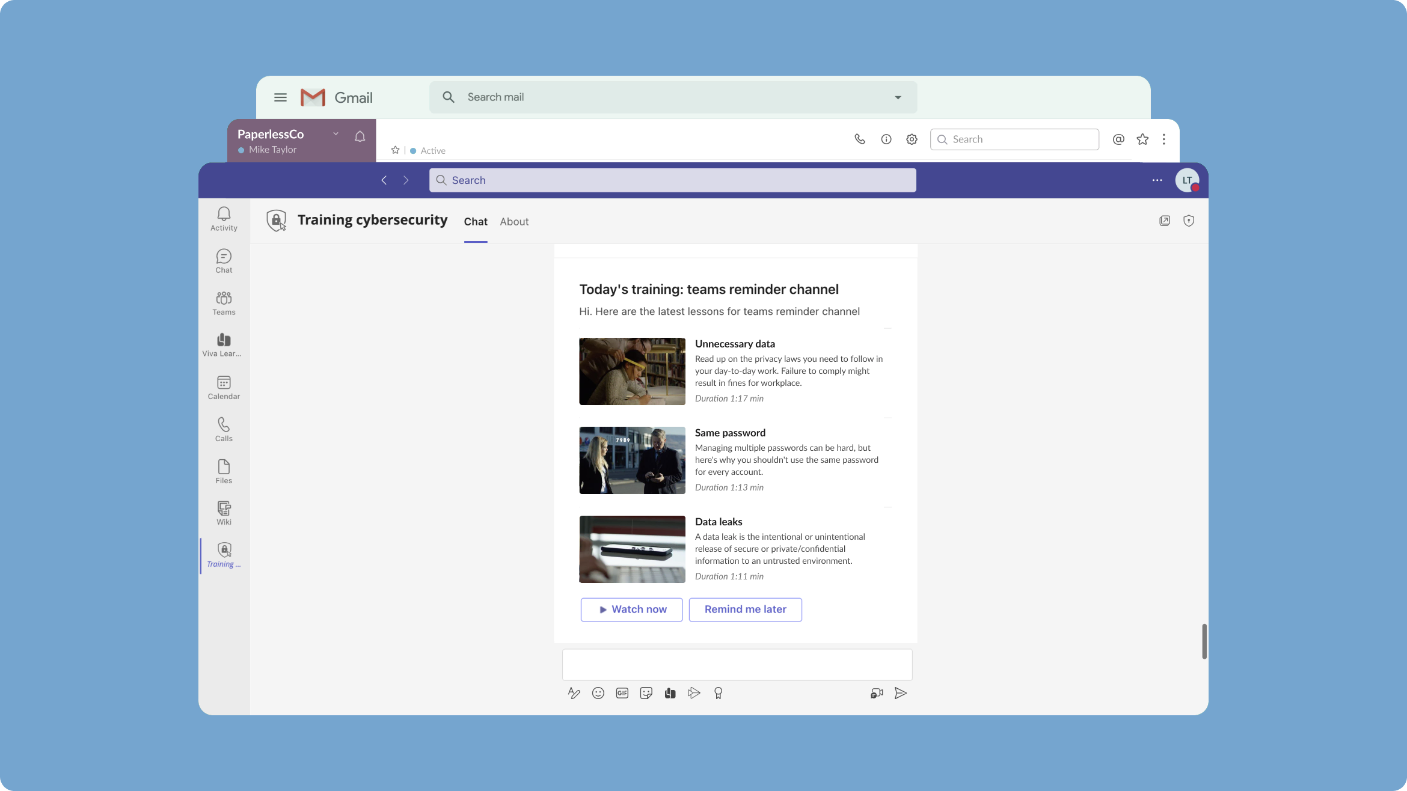Send the message with arrow icon
1407x791 pixels.
(x=900, y=693)
